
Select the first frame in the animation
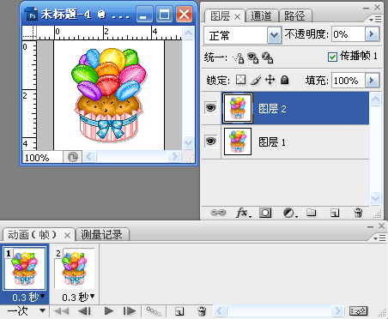[x=61, y=311]
